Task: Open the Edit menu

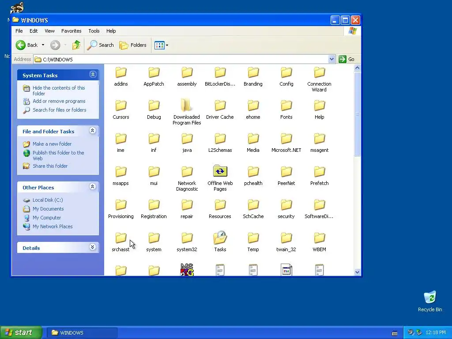Action: (x=34, y=31)
